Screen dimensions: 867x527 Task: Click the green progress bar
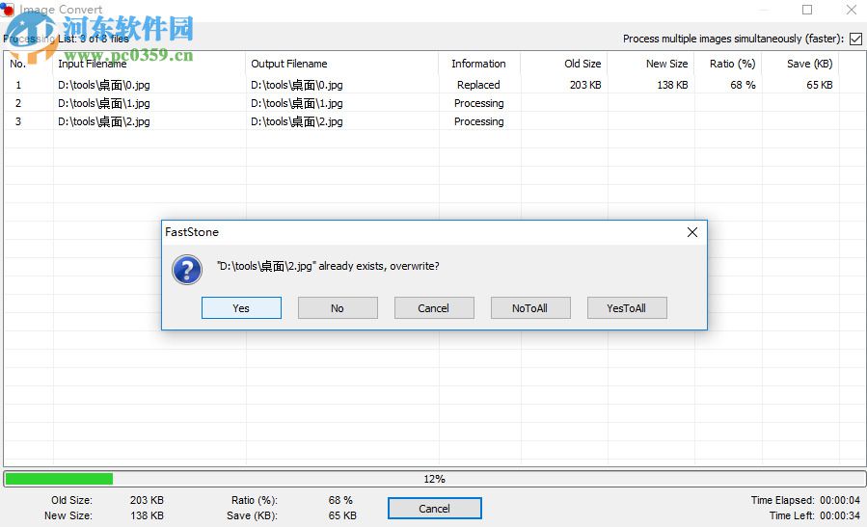(x=59, y=479)
